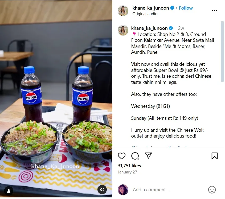Open comments via speech bubble icon
Screen dimensions: 225x199
[x=135, y=156]
